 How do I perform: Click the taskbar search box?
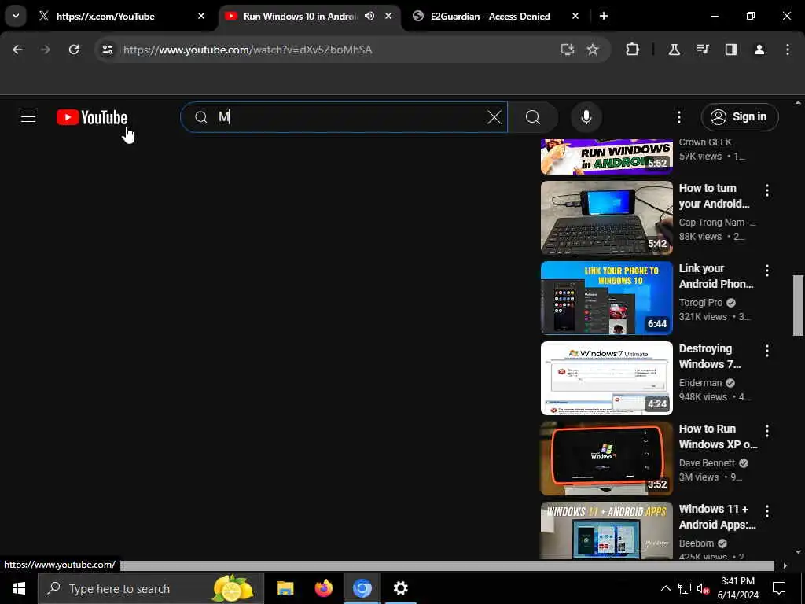pyautogui.click(x=151, y=588)
